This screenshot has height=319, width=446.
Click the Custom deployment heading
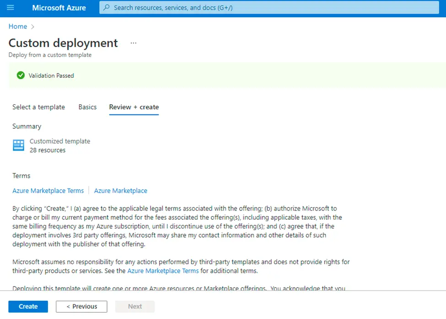[x=63, y=43]
